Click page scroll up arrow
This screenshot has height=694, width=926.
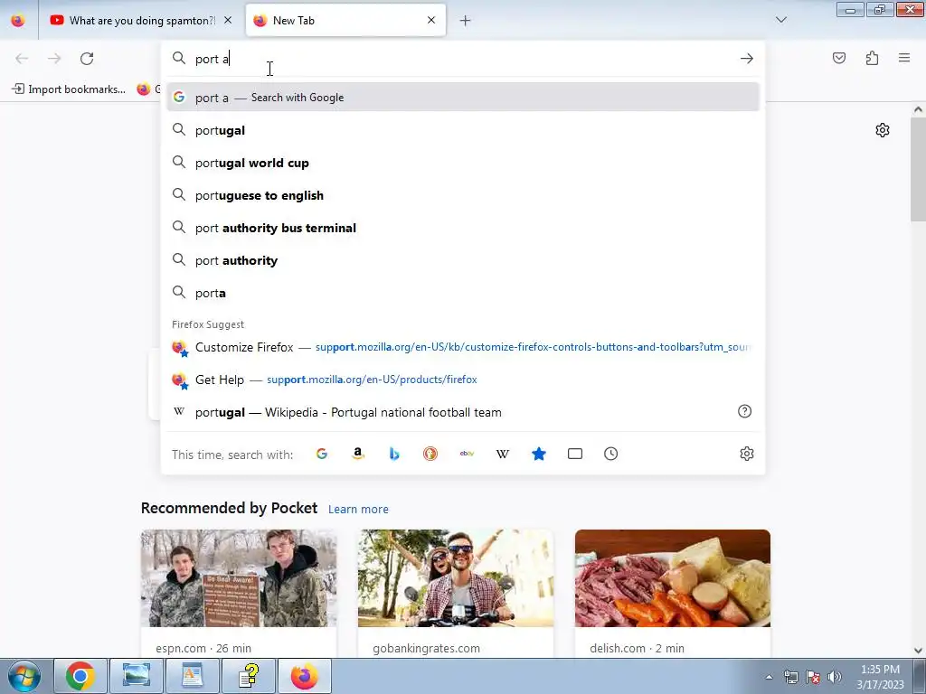click(918, 109)
